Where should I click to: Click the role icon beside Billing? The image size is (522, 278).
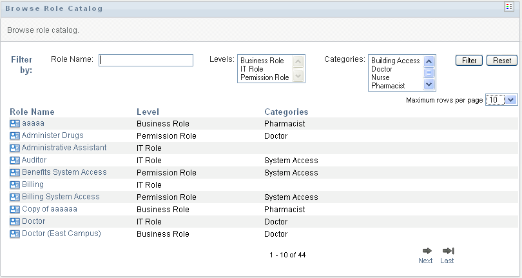[15, 185]
